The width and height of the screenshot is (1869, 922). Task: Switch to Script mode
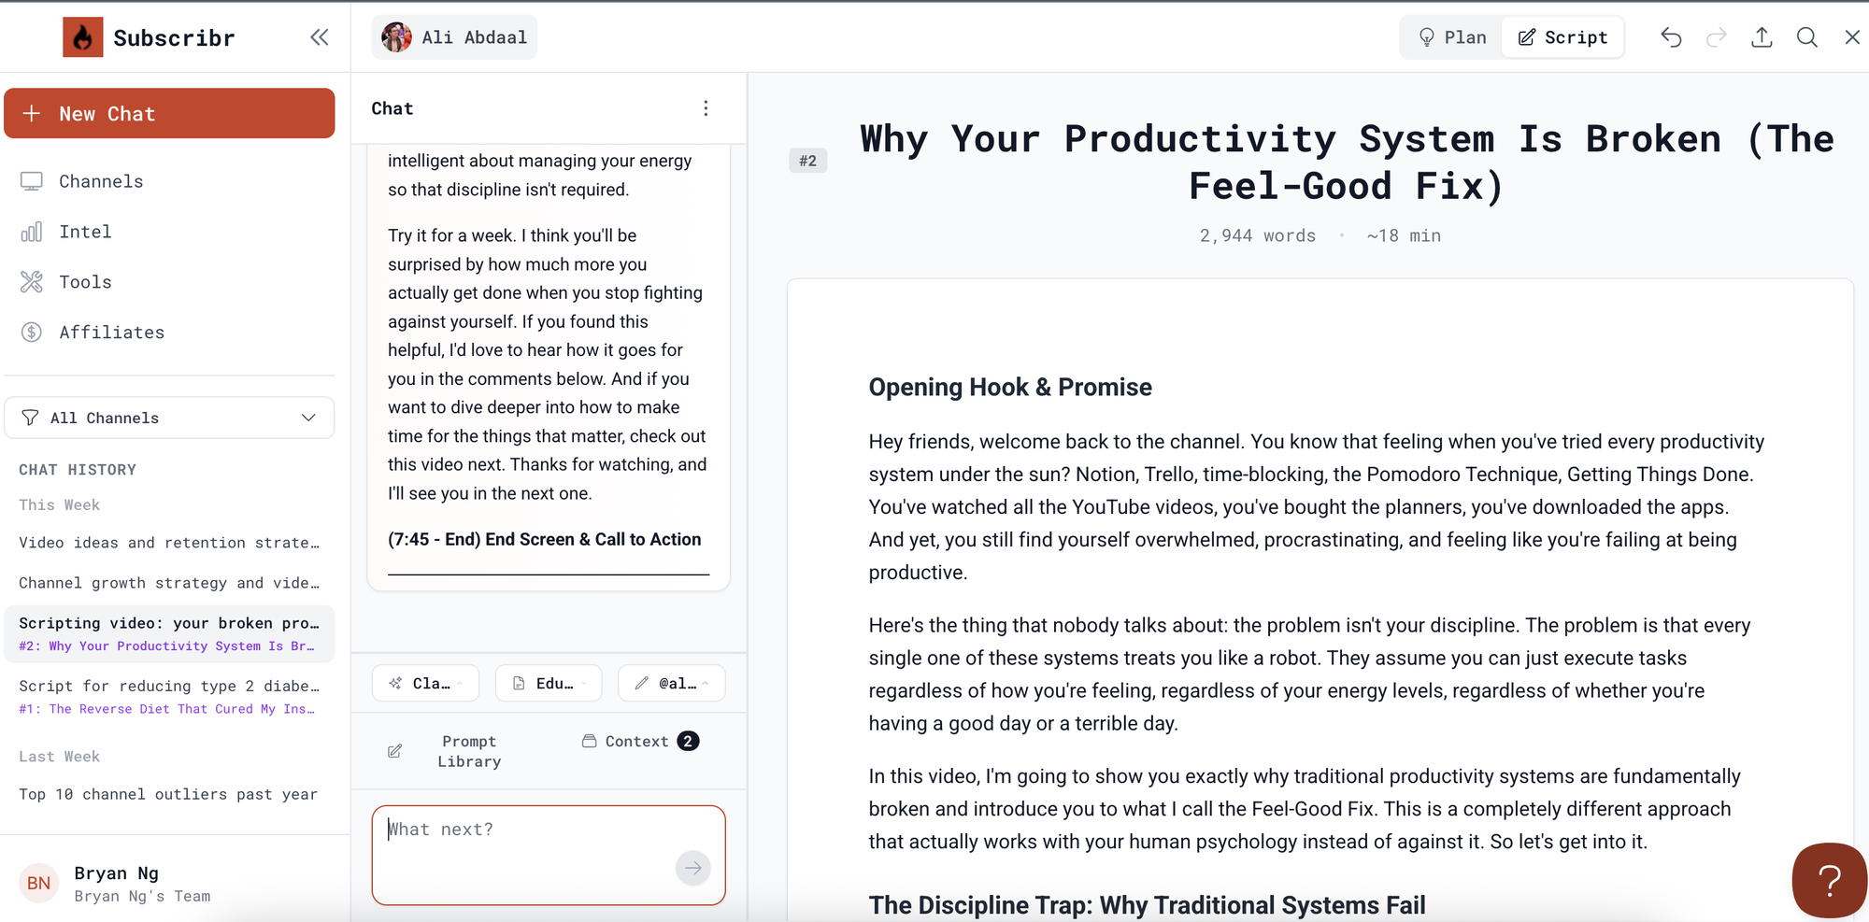coord(1562,37)
